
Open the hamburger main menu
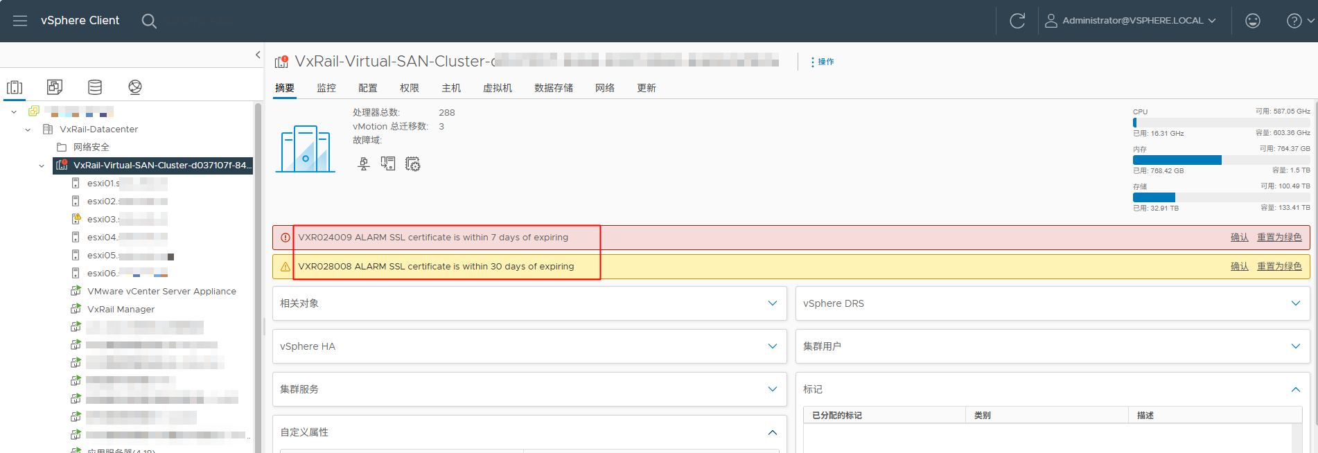coord(20,21)
